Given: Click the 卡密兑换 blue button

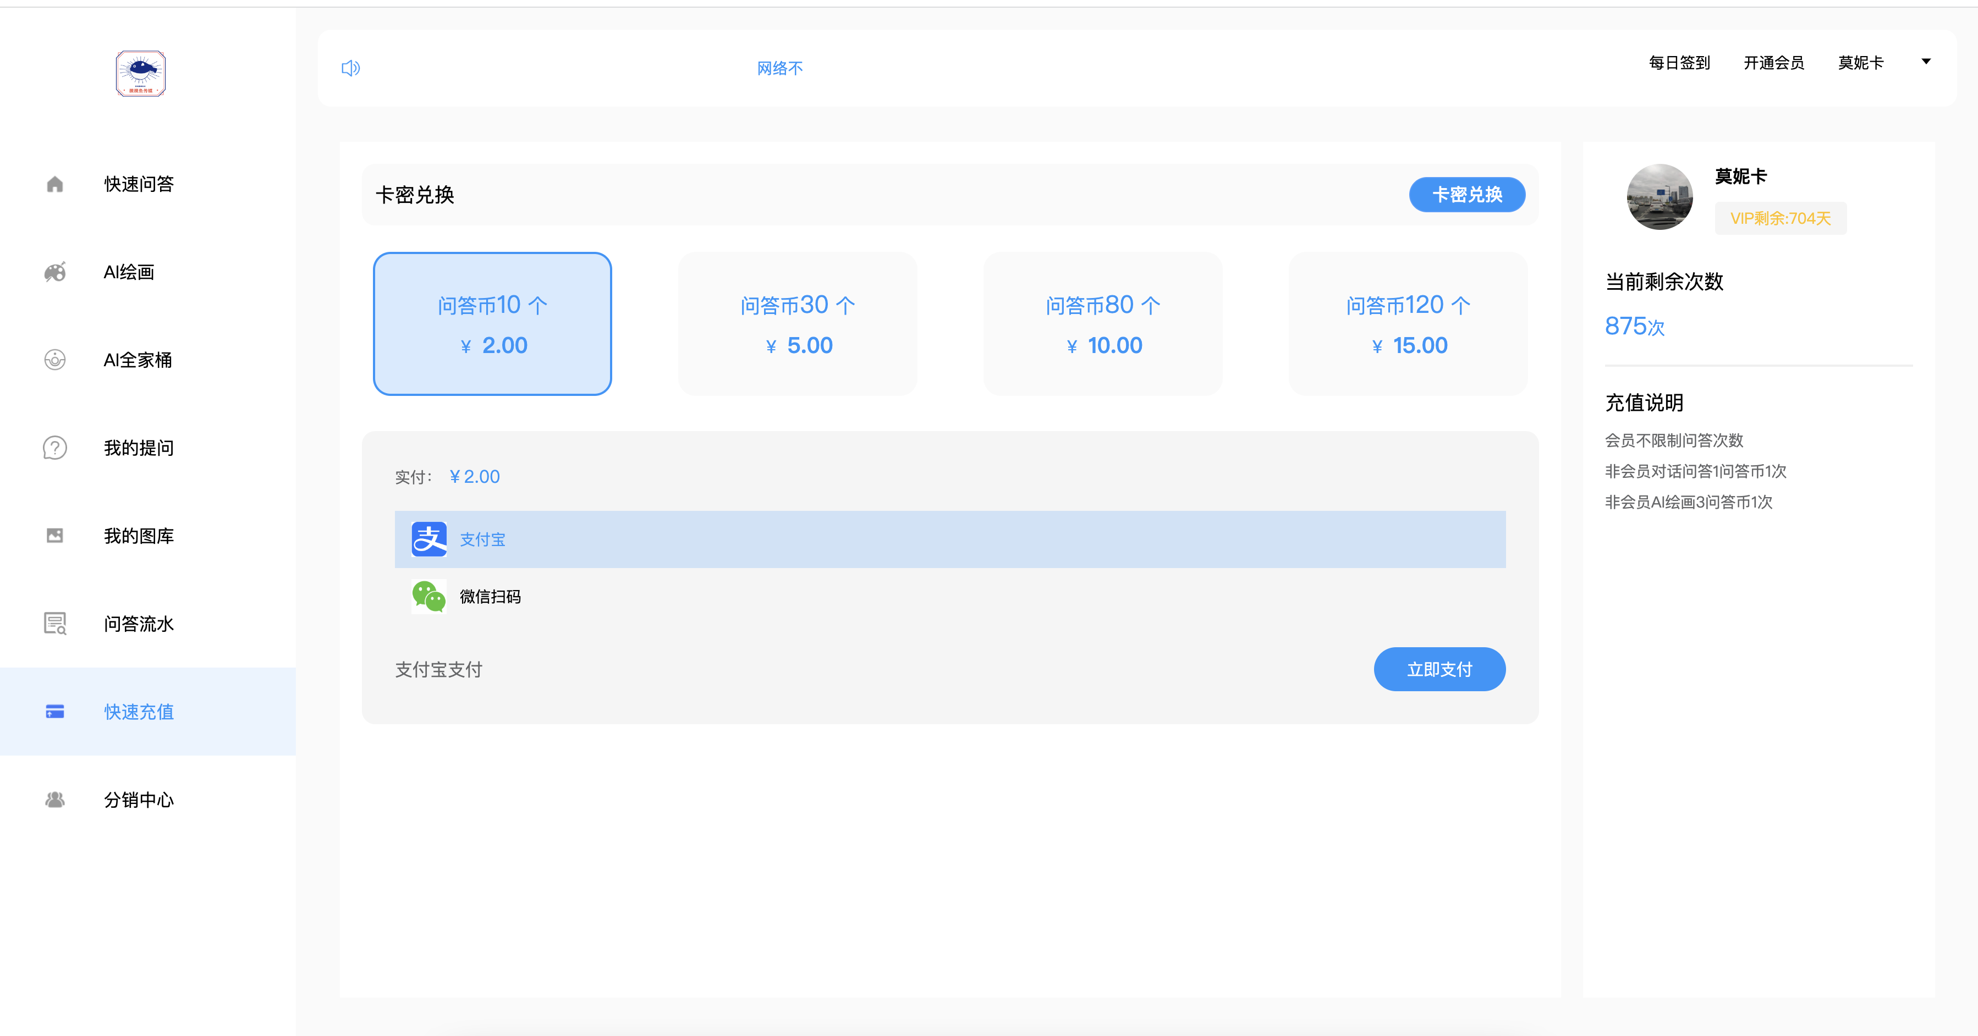Looking at the screenshot, I should click(1466, 195).
